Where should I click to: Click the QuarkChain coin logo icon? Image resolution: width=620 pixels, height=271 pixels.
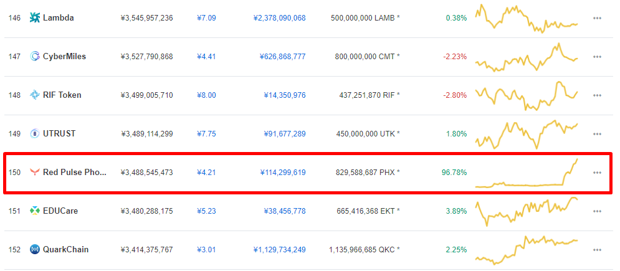point(35,250)
